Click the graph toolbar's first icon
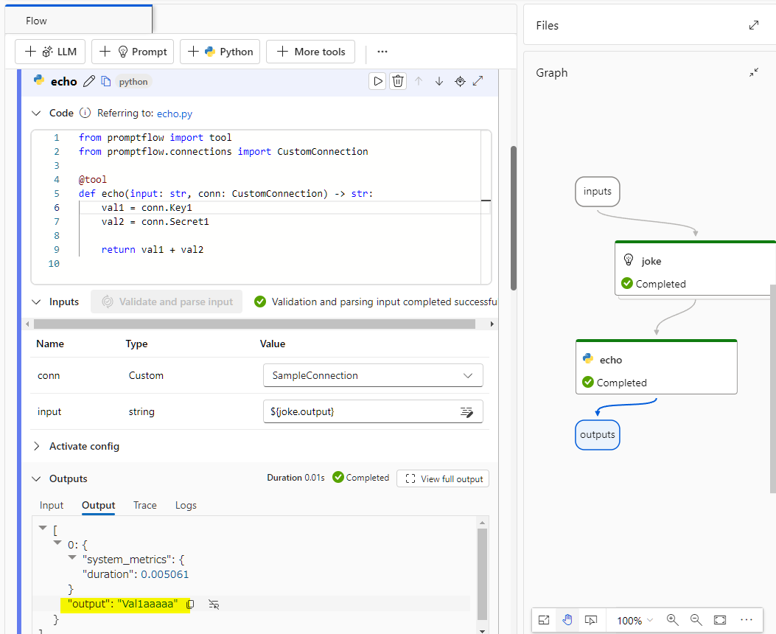The width and height of the screenshot is (776, 634). point(544,620)
